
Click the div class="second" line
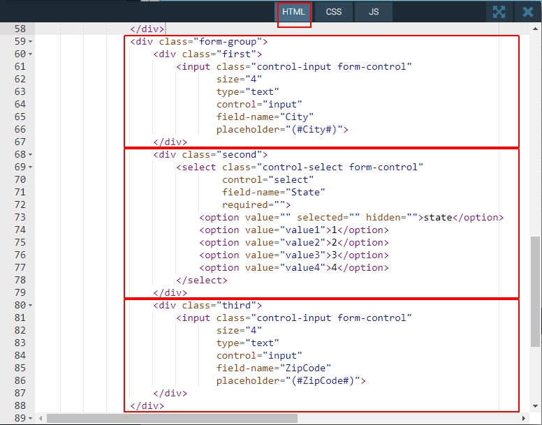point(210,155)
